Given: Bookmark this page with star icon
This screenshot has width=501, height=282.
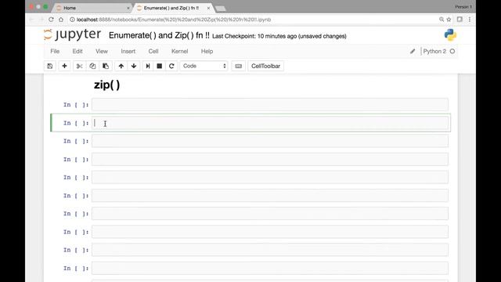Looking at the screenshot, I should click(449, 20).
